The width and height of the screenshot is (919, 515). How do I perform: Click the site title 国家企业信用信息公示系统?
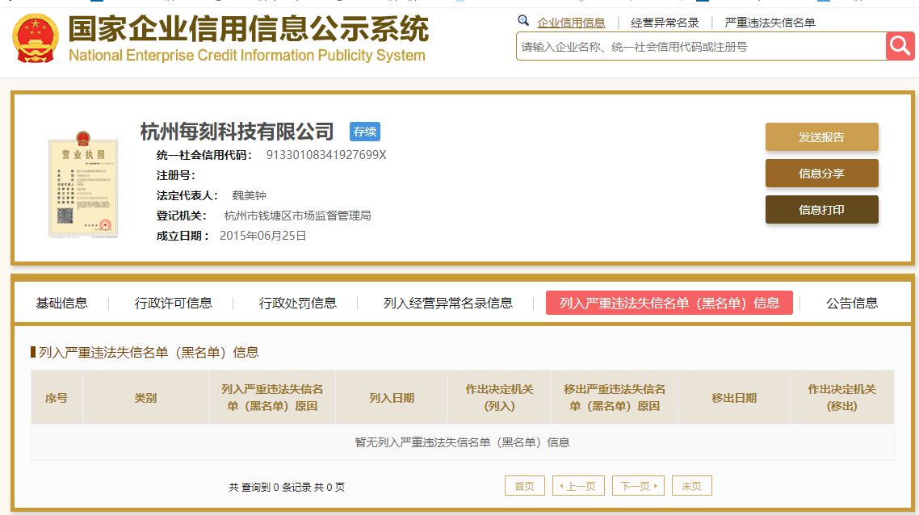tap(249, 29)
